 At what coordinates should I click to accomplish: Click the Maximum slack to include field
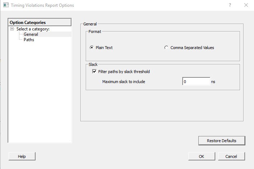pyautogui.click(x=196, y=82)
